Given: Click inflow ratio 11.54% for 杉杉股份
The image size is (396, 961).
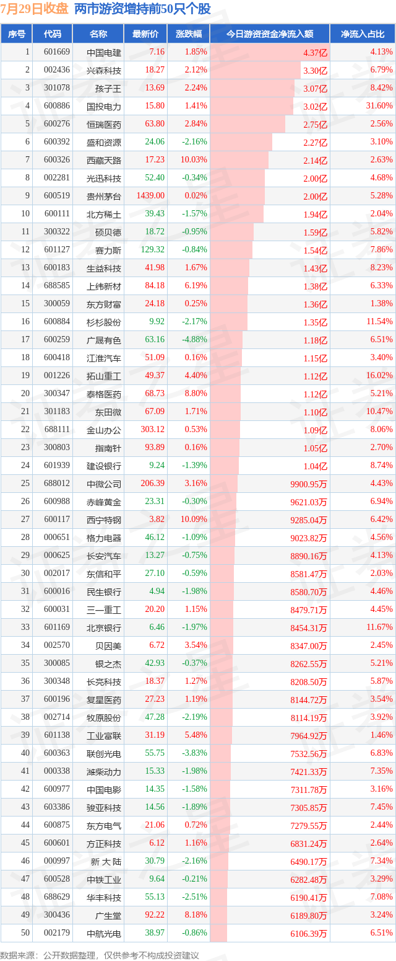Looking at the screenshot, I should pyautogui.click(x=380, y=322).
